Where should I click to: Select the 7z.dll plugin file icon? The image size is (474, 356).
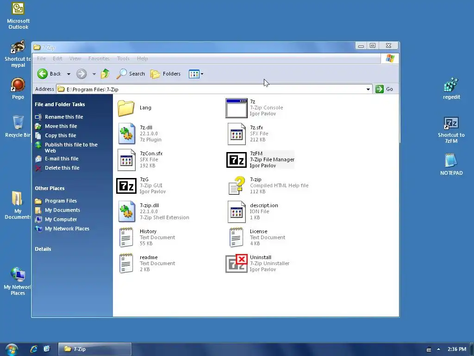click(x=126, y=133)
